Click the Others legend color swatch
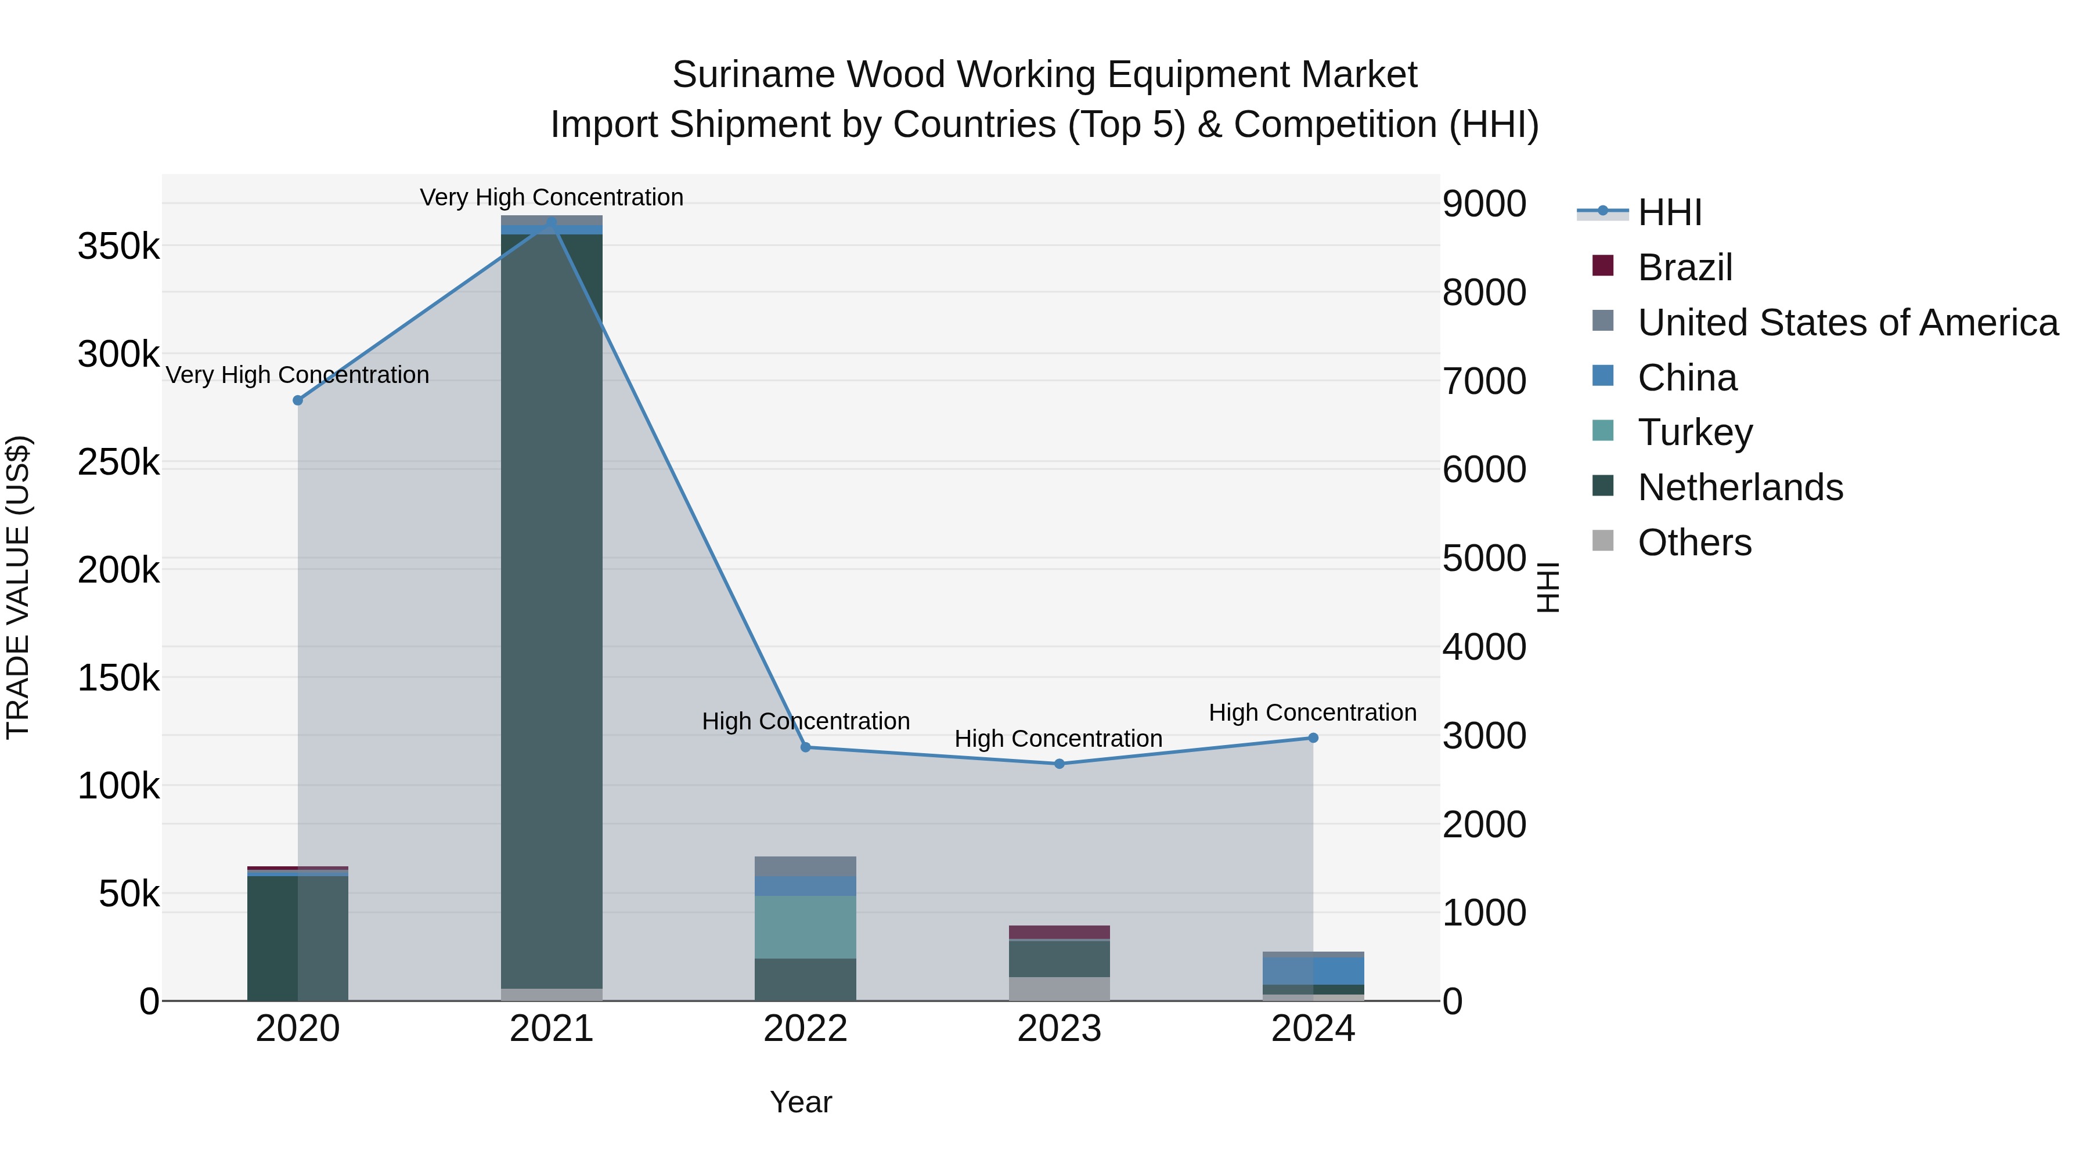The height and width of the screenshot is (1175, 2090). [x=1603, y=540]
